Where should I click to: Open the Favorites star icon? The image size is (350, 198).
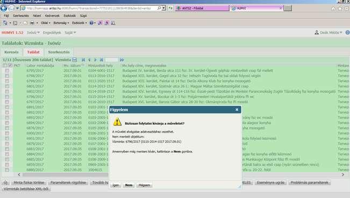340,9
